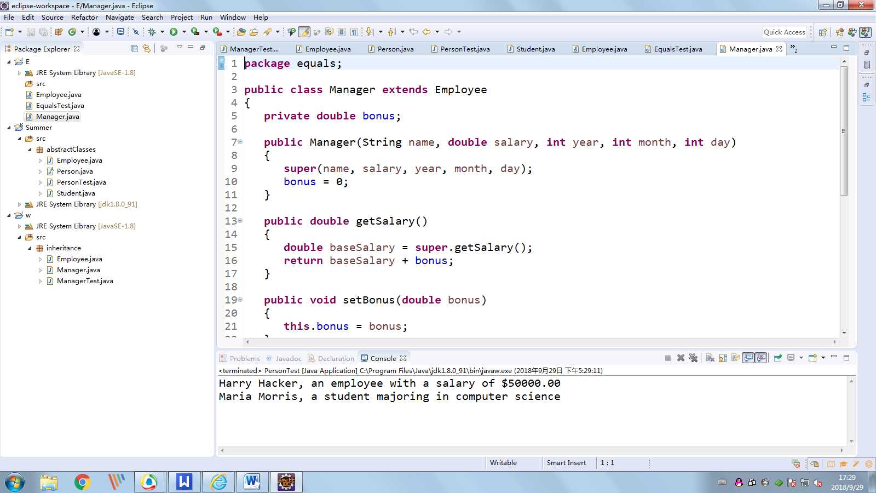Open Package Explorer view menu triangle

179,47
